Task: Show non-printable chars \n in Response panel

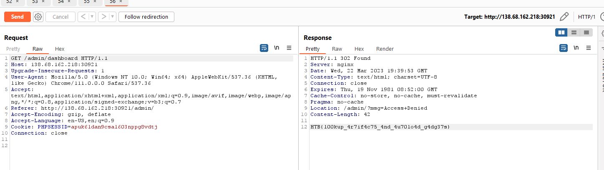Action: [576, 48]
